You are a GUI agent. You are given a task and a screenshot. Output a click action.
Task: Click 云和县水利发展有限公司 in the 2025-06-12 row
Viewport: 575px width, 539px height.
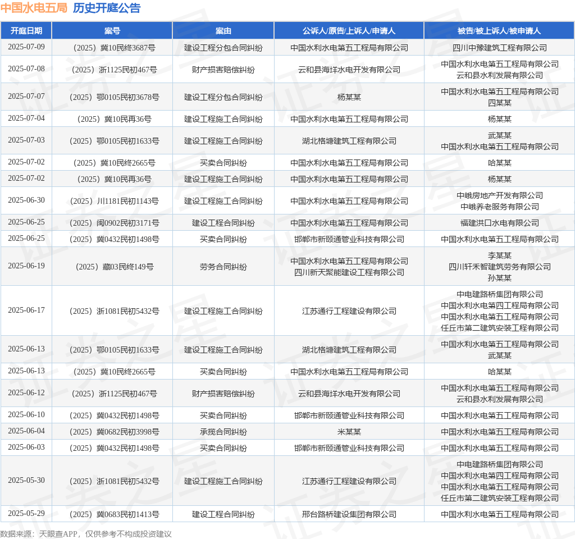(x=499, y=399)
